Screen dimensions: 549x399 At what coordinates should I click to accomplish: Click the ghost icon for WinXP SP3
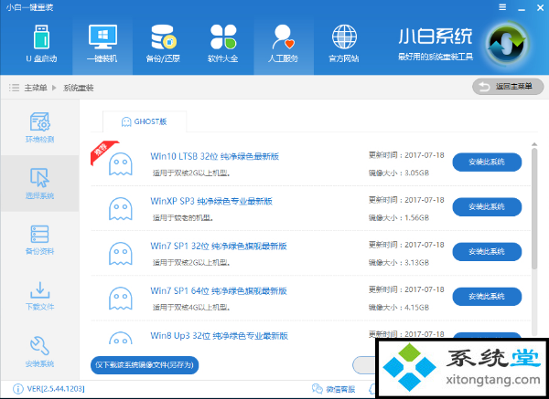pyautogui.click(x=121, y=208)
